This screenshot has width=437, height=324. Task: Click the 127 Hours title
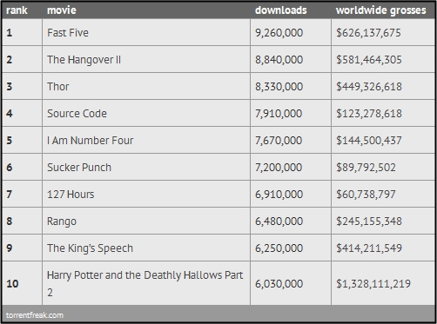[x=71, y=195]
